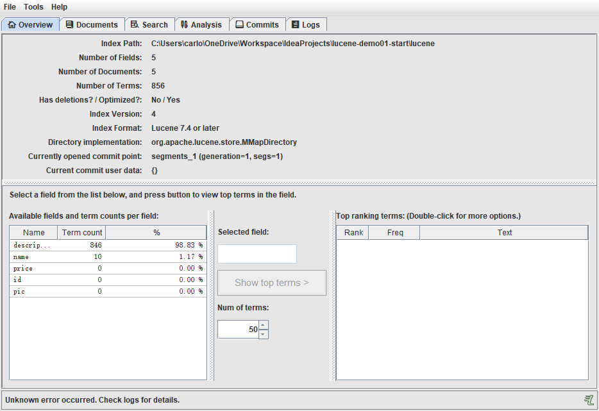Click the Analysis tab icon
Image resolution: width=599 pixels, height=411 pixels.
pos(184,25)
